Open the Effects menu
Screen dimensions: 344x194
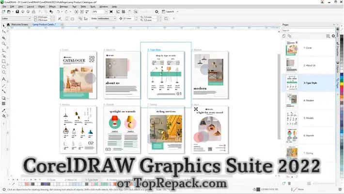[52, 7]
